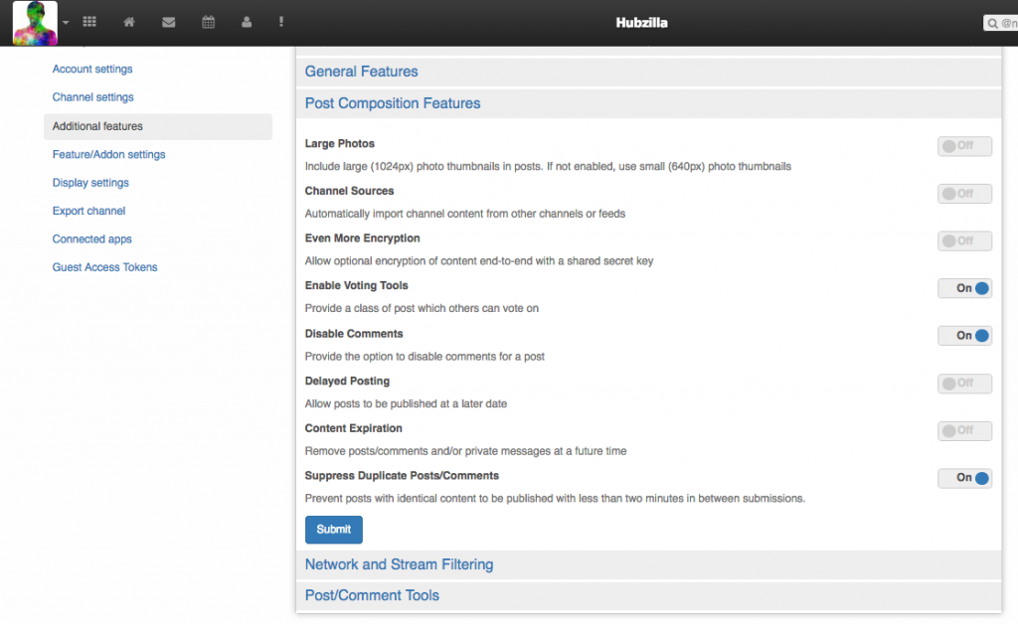
Task: Click the connections person icon
Action: (x=247, y=22)
